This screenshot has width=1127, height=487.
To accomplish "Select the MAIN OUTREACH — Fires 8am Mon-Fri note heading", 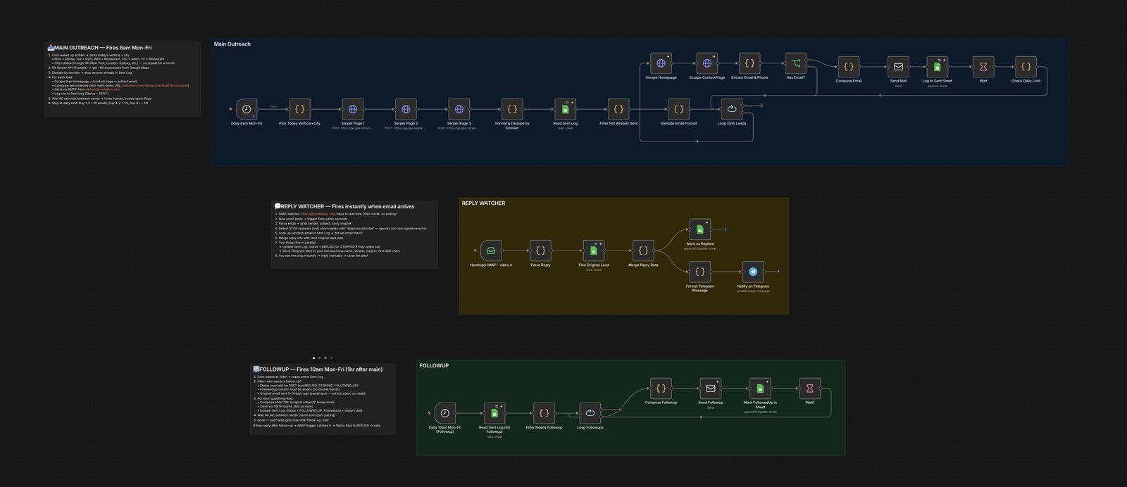I will tap(99, 48).
